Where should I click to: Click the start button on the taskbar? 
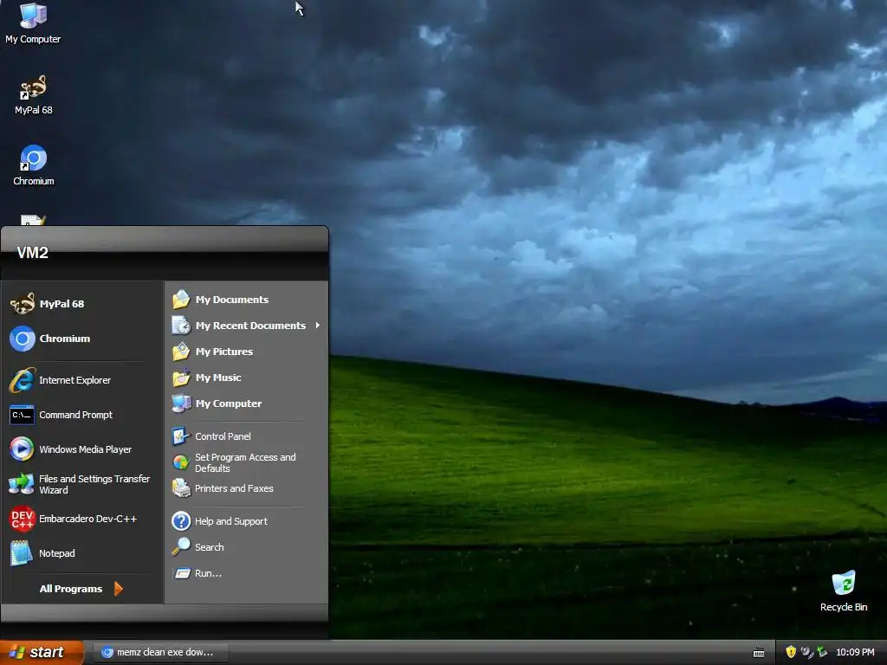coord(42,653)
